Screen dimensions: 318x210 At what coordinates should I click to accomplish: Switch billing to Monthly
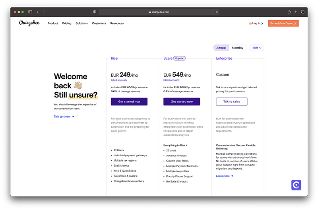[238, 48]
